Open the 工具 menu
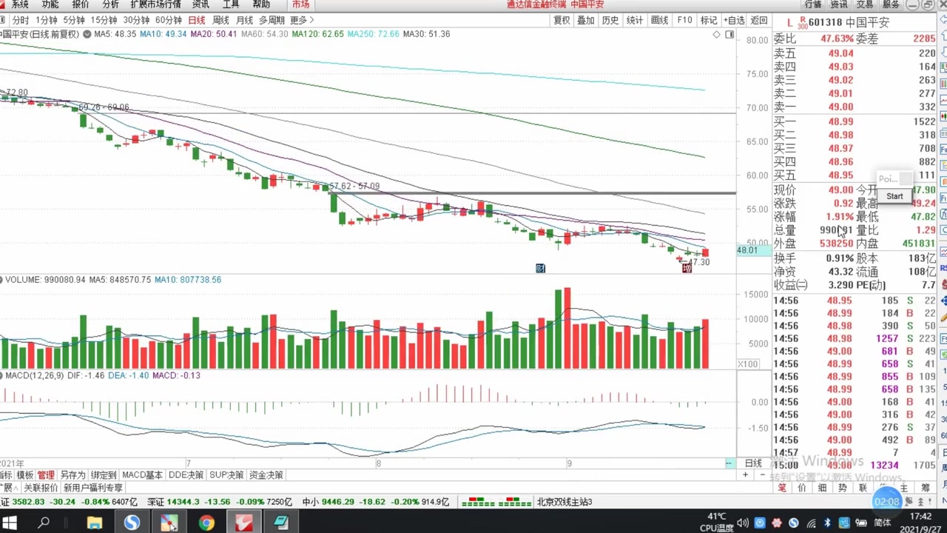947x533 pixels. point(231,4)
